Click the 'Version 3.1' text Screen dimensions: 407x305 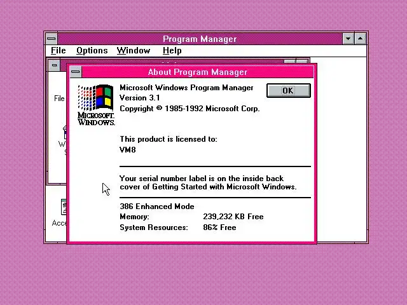(139, 98)
